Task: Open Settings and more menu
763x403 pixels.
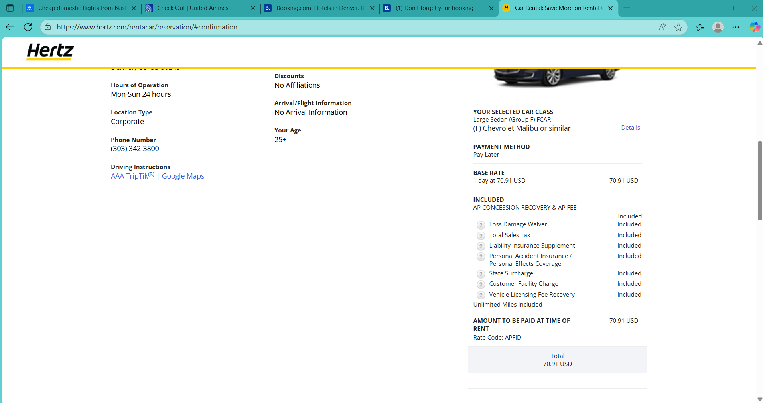Action: pos(736,27)
